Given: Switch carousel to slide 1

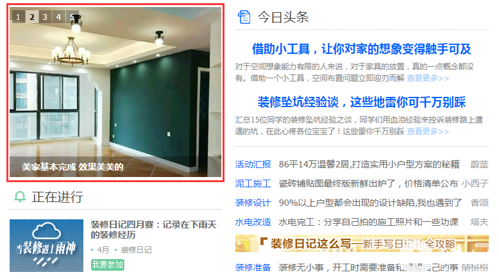Looking at the screenshot, I should 19,17.
